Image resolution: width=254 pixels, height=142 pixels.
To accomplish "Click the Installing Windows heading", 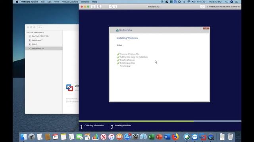I will 127,38.
